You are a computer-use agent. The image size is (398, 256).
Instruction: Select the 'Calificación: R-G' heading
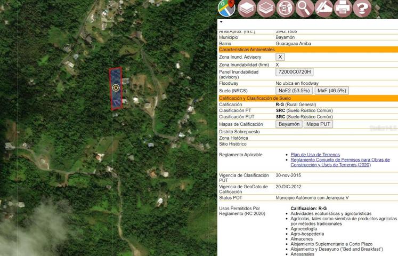point(308,209)
